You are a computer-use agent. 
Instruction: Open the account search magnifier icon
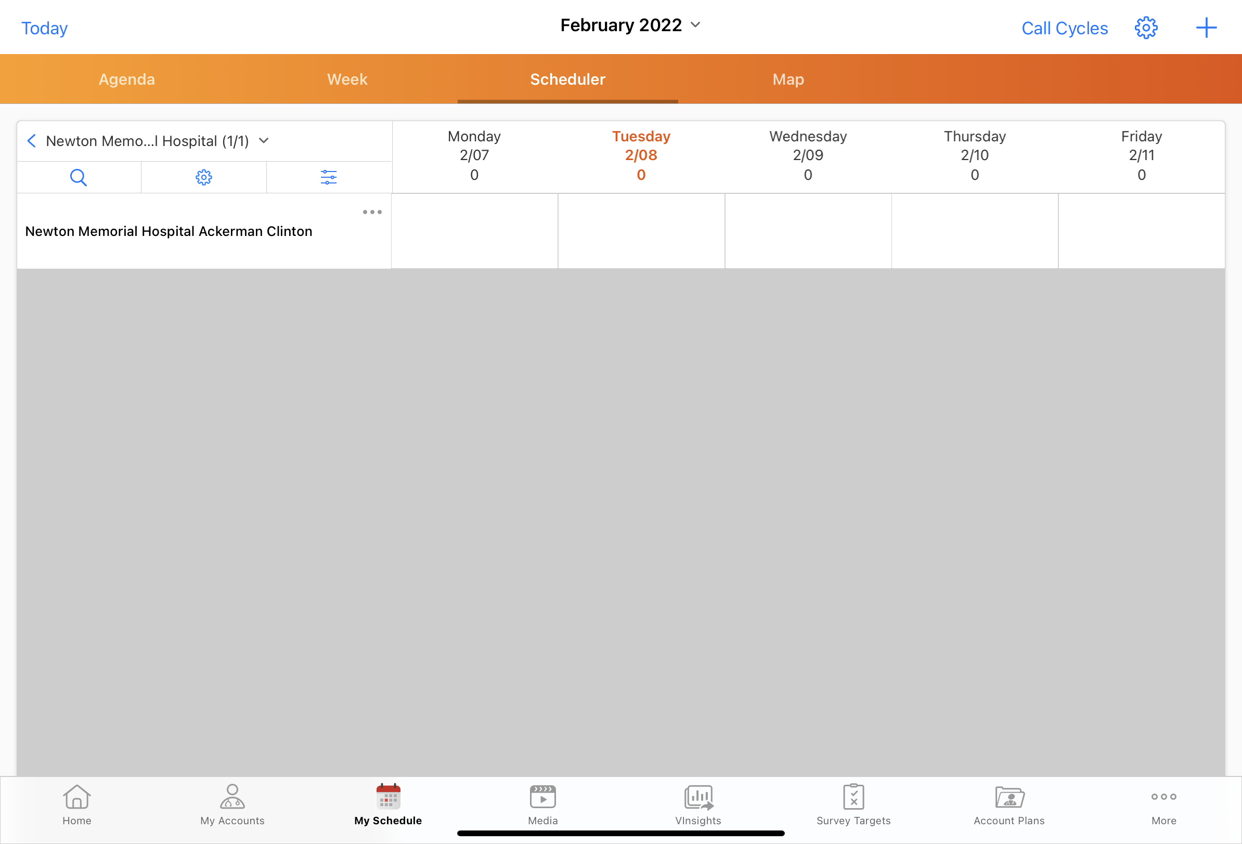pos(79,177)
